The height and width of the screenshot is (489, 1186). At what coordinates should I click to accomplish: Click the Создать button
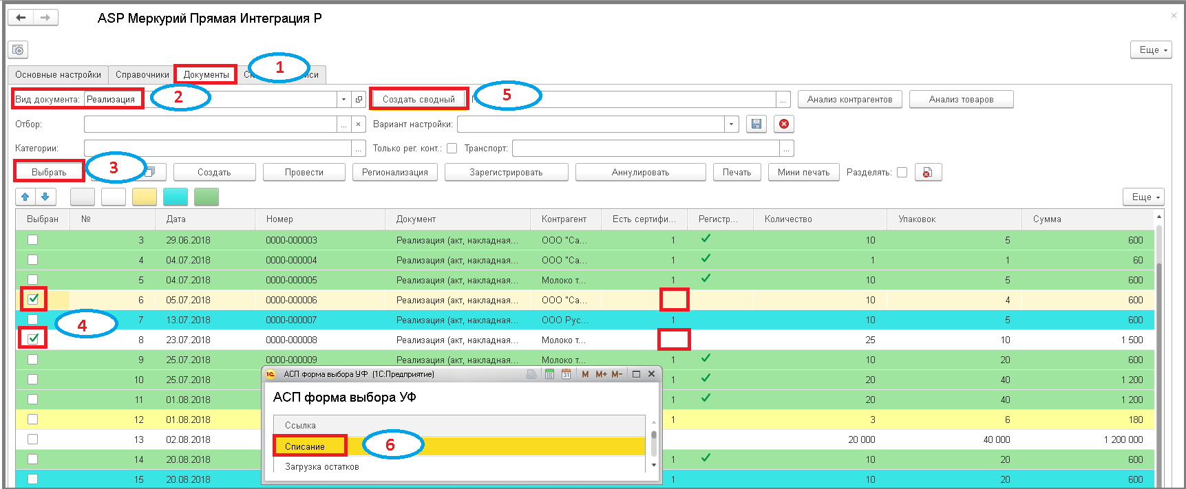click(x=214, y=172)
